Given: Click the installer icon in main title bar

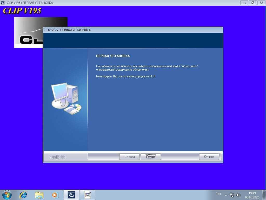Looking at the screenshot, I should pos(3,3).
